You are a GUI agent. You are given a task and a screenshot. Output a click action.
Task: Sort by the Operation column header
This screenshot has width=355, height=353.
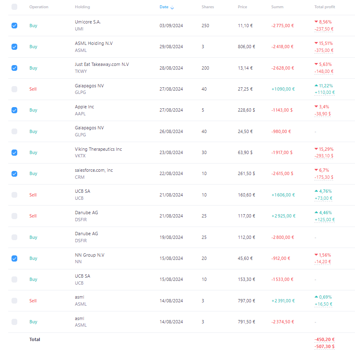(x=39, y=7)
